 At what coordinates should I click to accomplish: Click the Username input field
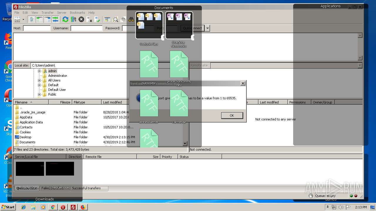pyautogui.click(x=86, y=28)
